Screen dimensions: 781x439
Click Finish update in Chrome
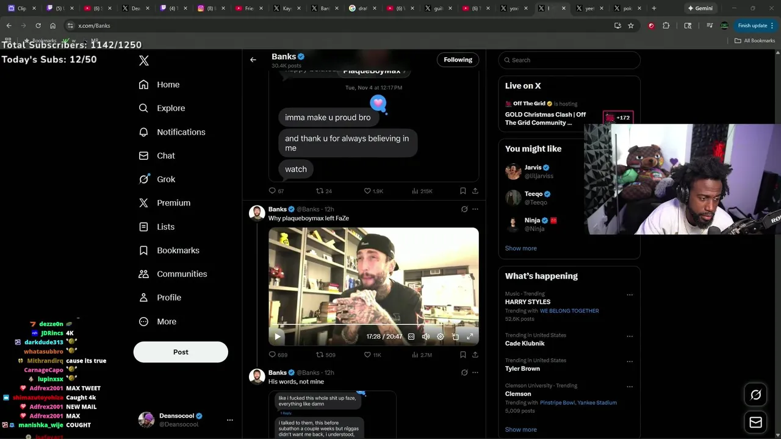pos(755,26)
